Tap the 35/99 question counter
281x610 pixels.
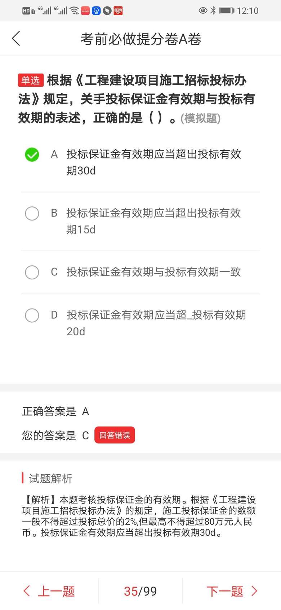tap(140, 591)
